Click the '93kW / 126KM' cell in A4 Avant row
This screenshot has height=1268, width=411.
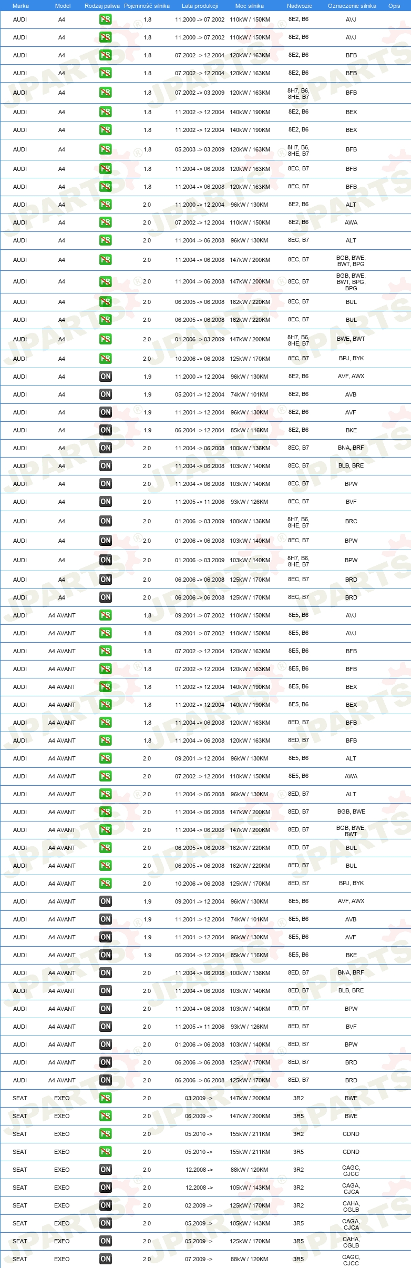249,1027
